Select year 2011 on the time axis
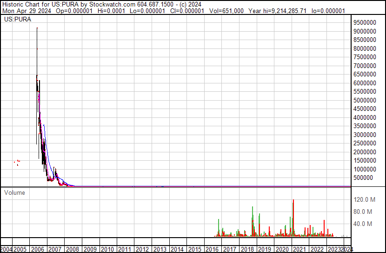386x253 pixels. (x=125, y=249)
